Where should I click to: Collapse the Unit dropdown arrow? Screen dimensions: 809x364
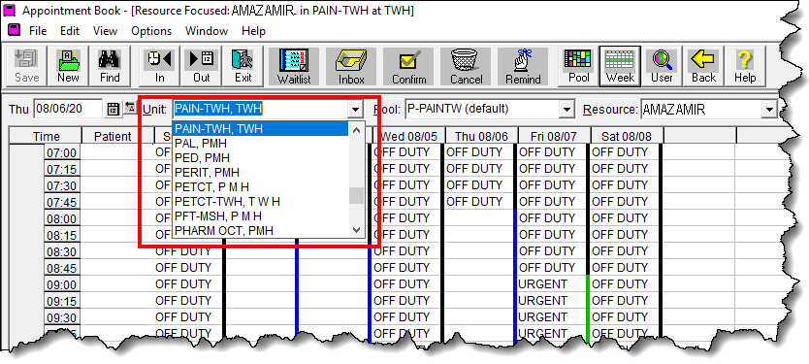[x=354, y=109]
